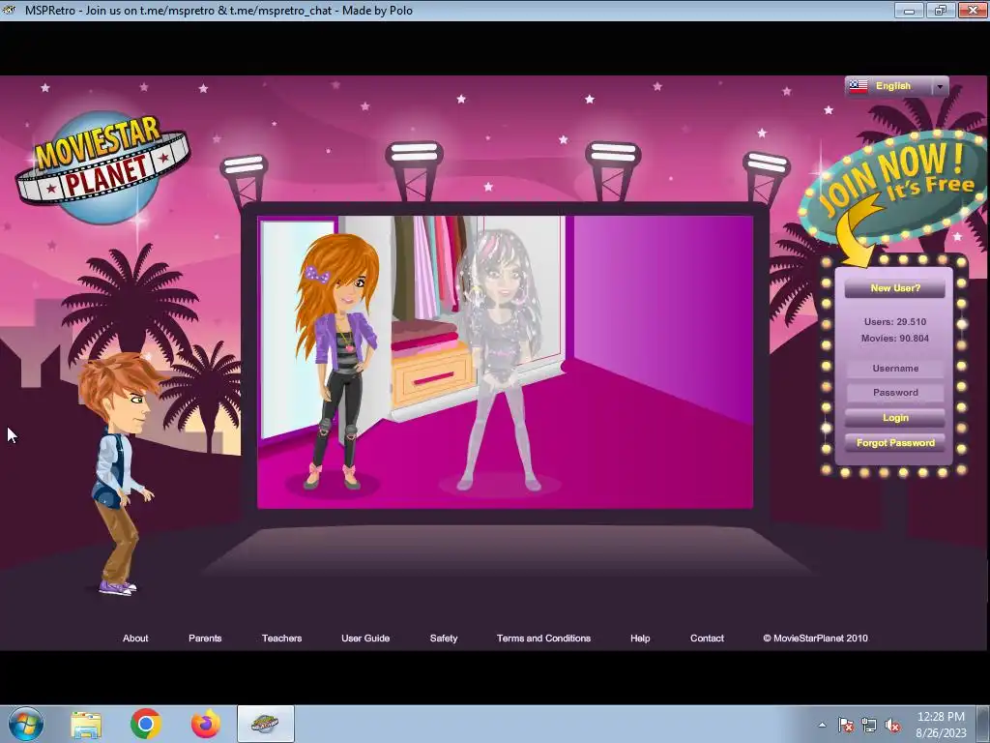
Task: Restore down the MSPRetro window
Action: pos(941,10)
